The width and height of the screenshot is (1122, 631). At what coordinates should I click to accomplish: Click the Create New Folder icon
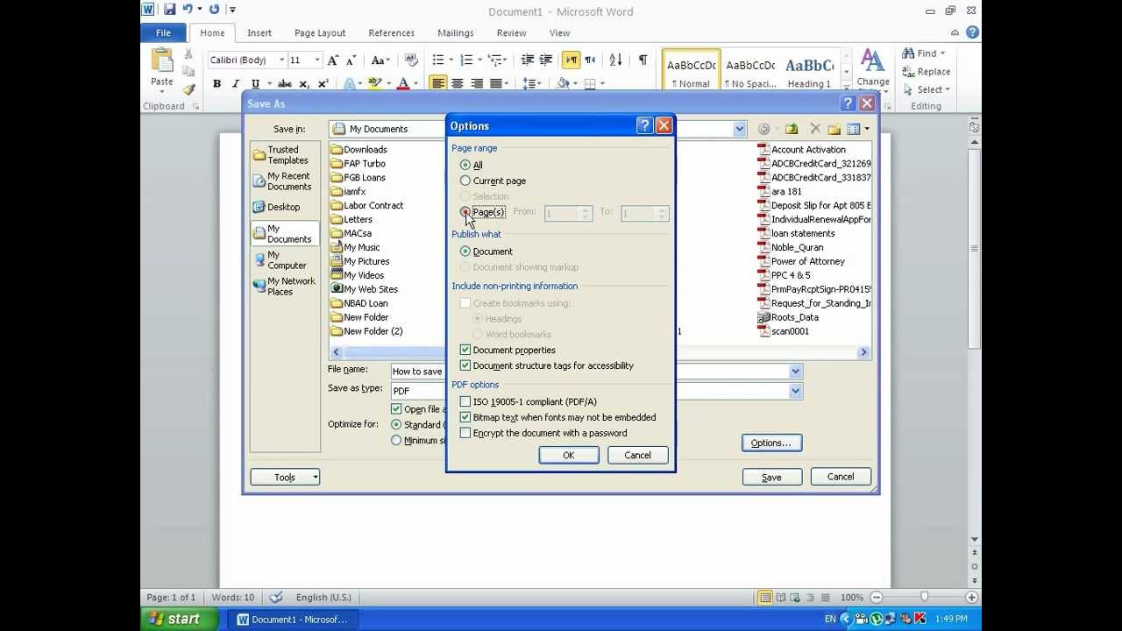click(834, 129)
